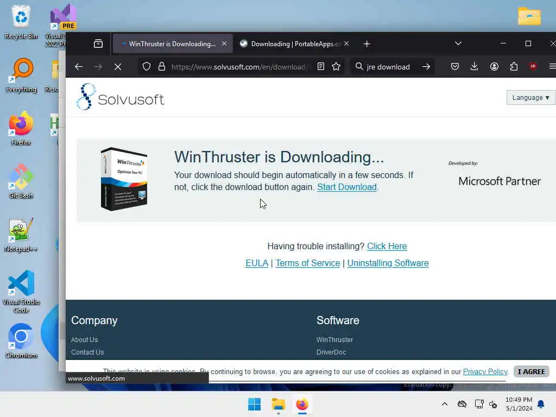
Task: Open the EULA link
Action: tap(257, 263)
